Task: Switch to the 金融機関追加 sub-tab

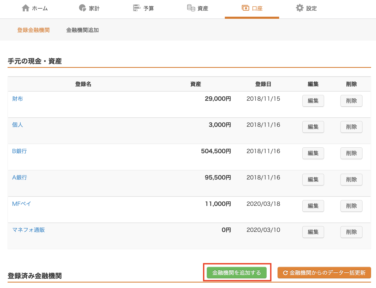Action: point(83,30)
